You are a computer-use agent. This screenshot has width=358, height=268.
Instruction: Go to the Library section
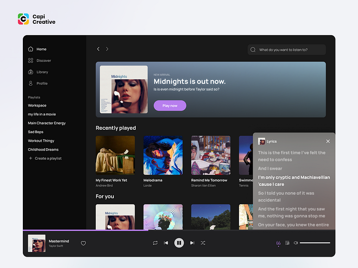tap(38, 72)
